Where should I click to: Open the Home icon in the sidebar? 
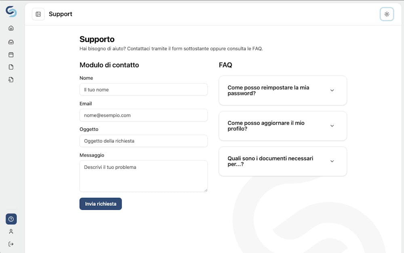[x=11, y=28]
